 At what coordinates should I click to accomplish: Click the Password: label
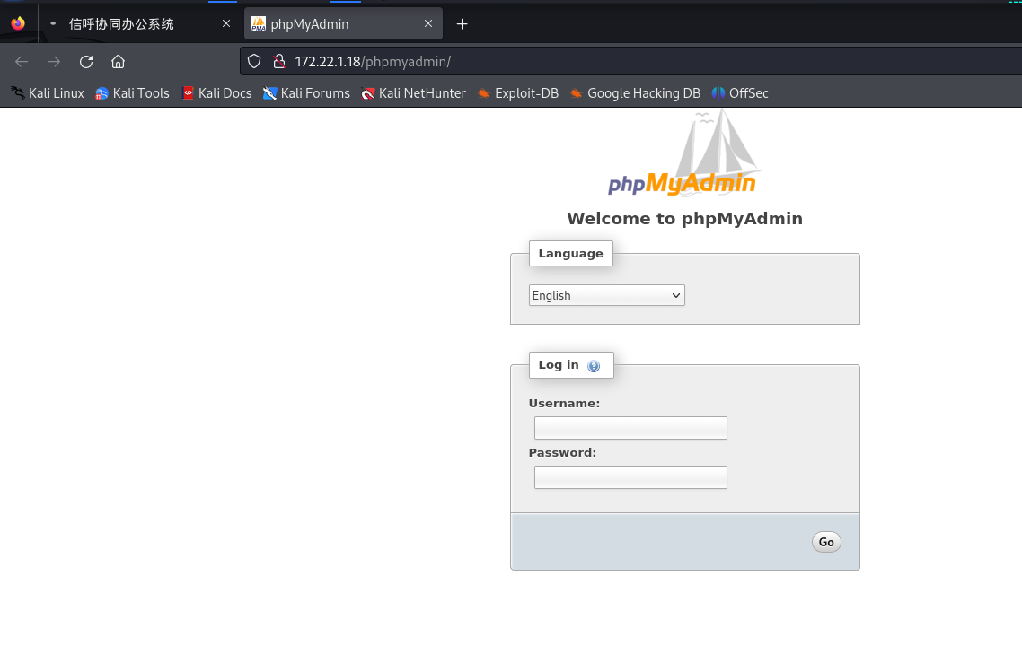pyautogui.click(x=562, y=453)
